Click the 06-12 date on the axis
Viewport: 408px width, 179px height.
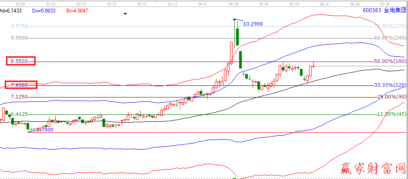coord(324,3)
